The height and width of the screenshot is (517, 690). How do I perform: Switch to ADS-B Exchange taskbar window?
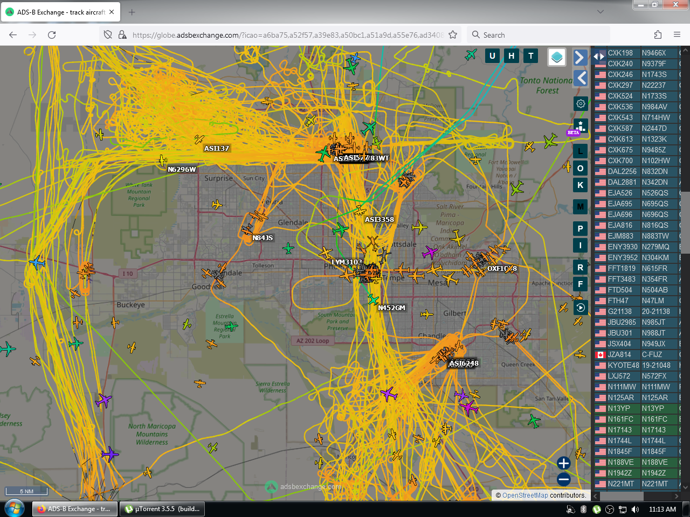(75, 509)
